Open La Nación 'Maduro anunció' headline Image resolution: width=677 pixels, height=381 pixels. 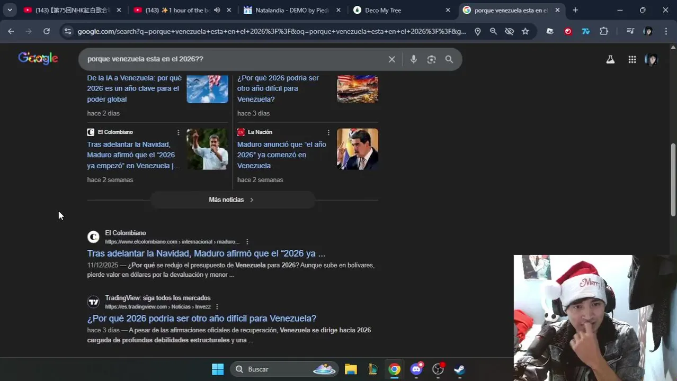coord(282,155)
